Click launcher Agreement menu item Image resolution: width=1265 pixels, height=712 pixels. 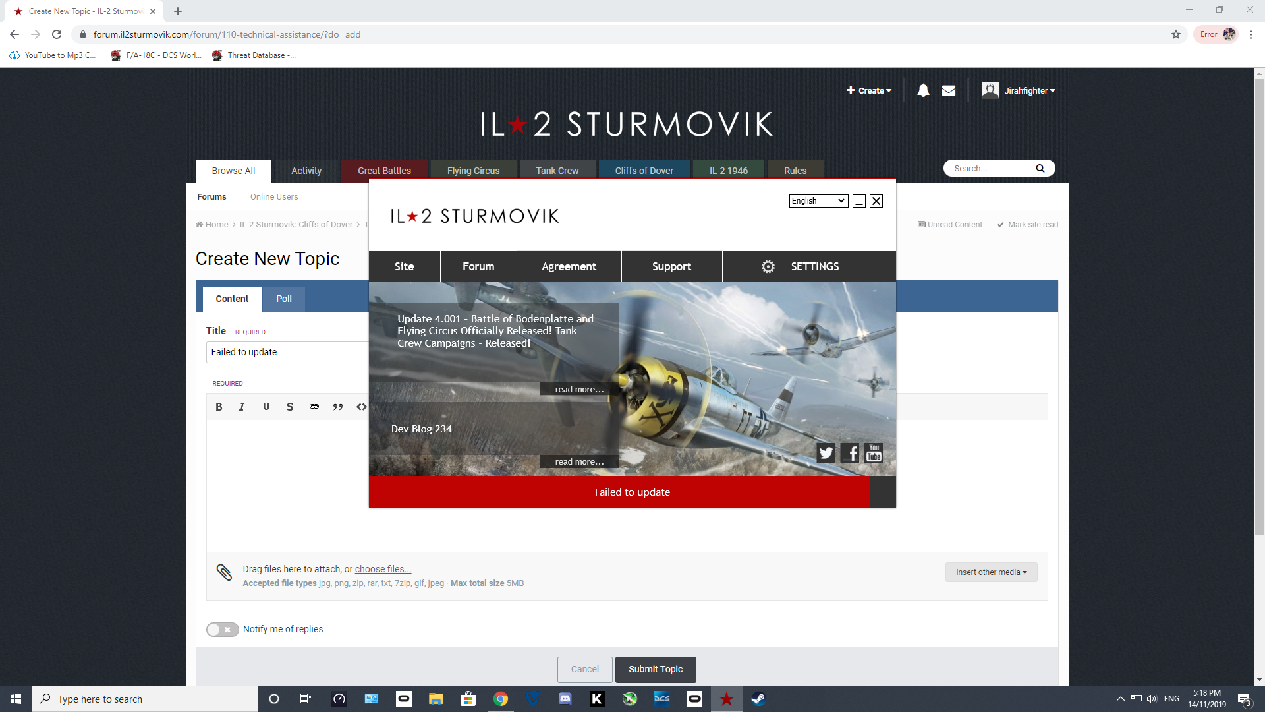[569, 266]
